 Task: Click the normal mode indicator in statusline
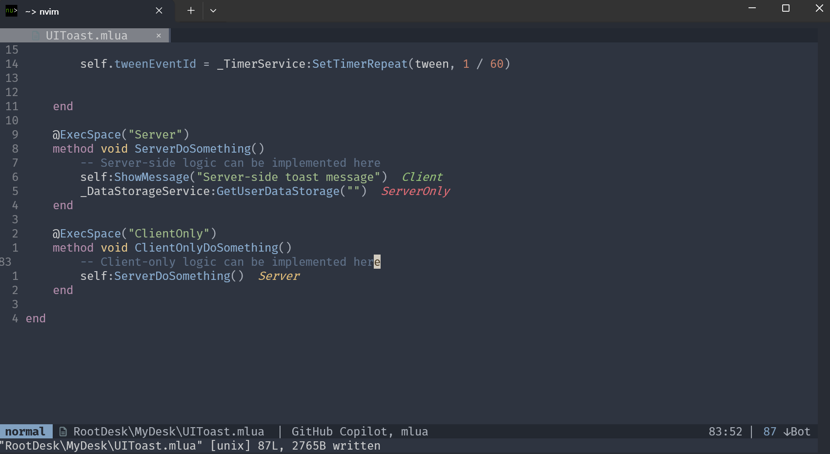pos(25,432)
